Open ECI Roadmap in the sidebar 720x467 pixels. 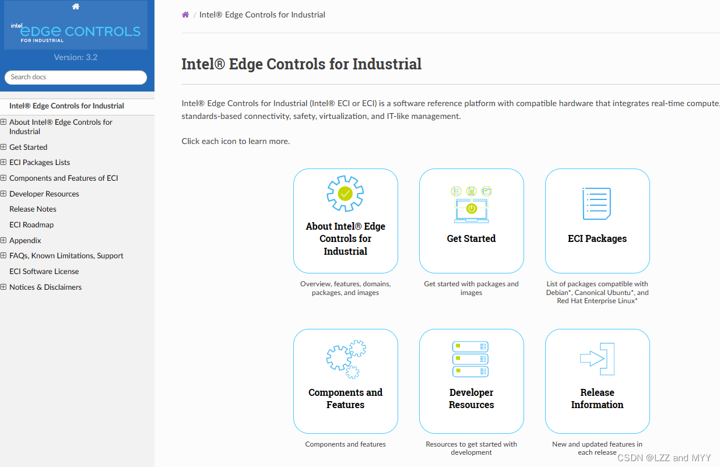point(31,225)
